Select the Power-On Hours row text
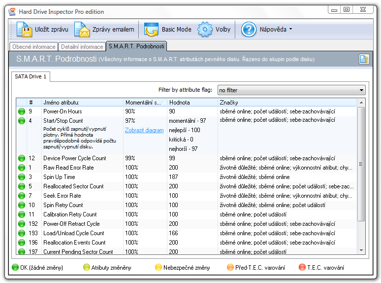Viewport: 381px width, 283px height. point(63,111)
